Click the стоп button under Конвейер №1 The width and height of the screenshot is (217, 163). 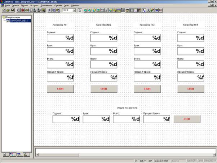click(60, 89)
